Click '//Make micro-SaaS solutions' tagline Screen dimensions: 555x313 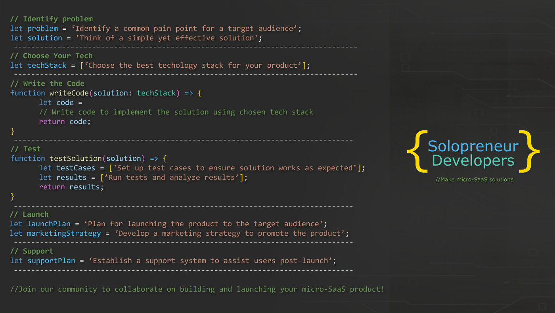click(474, 179)
